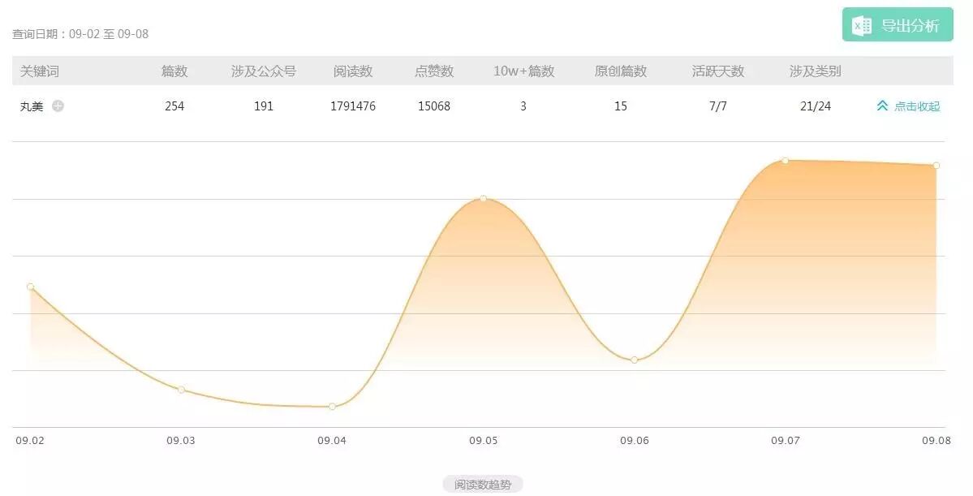Click the 点赞数 column header
Screen dimensions: 973x496
(x=434, y=71)
